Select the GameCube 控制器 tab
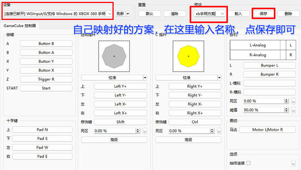The image size is (301, 170). tap(20, 26)
